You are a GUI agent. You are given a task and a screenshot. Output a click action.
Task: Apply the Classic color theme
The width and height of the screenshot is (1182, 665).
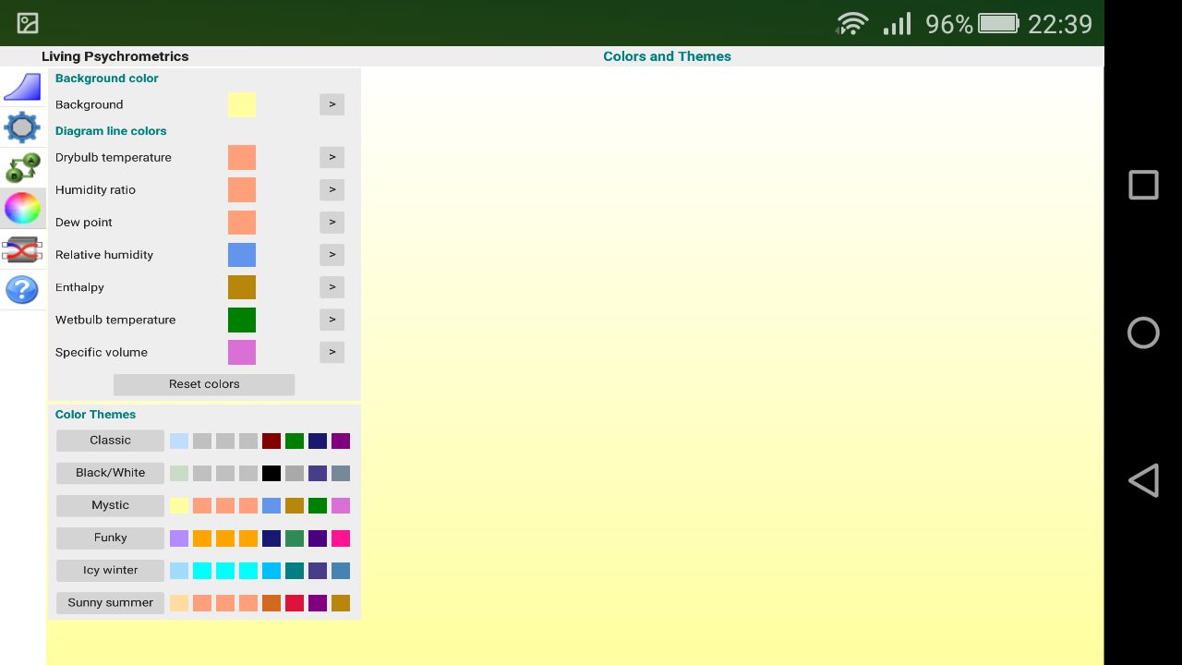tap(110, 441)
